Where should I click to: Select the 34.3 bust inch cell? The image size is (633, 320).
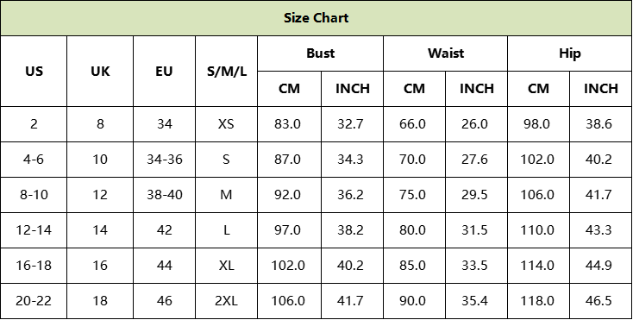[x=353, y=160]
